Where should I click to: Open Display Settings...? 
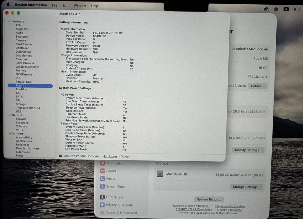tap(248, 150)
